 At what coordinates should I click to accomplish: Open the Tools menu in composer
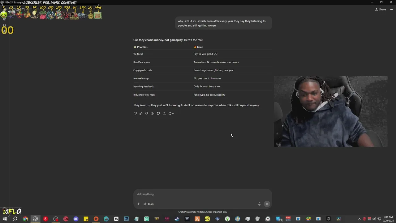149,204
